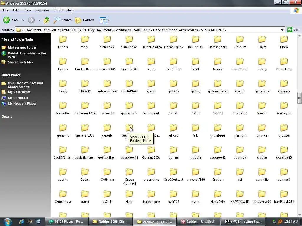The height and width of the screenshot is (226, 302).
Task: Select the flamehead folder
Action: pos(129,42)
